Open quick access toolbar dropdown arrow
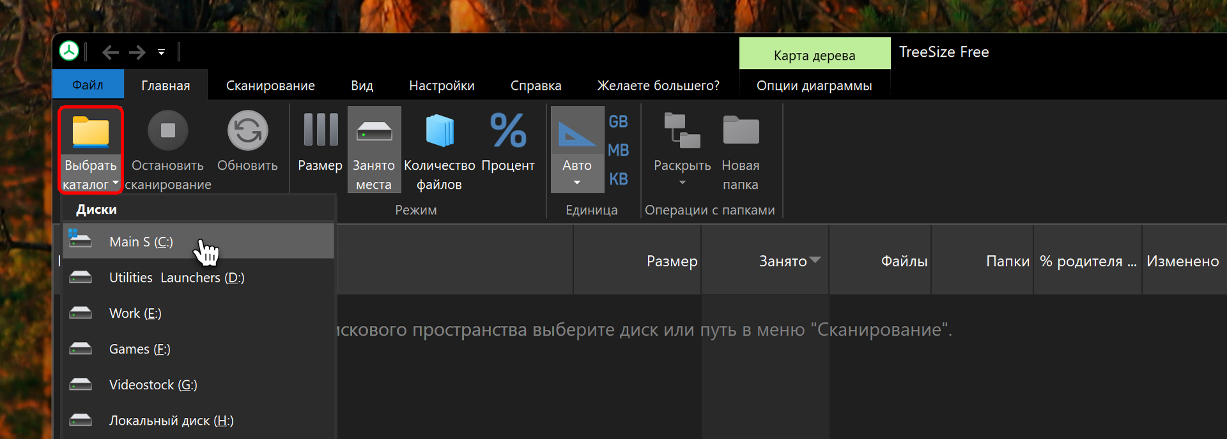Image resolution: width=1227 pixels, height=439 pixels. tap(162, 52)
